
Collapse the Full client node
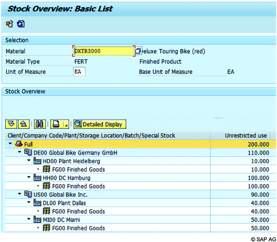click(10, 144)
